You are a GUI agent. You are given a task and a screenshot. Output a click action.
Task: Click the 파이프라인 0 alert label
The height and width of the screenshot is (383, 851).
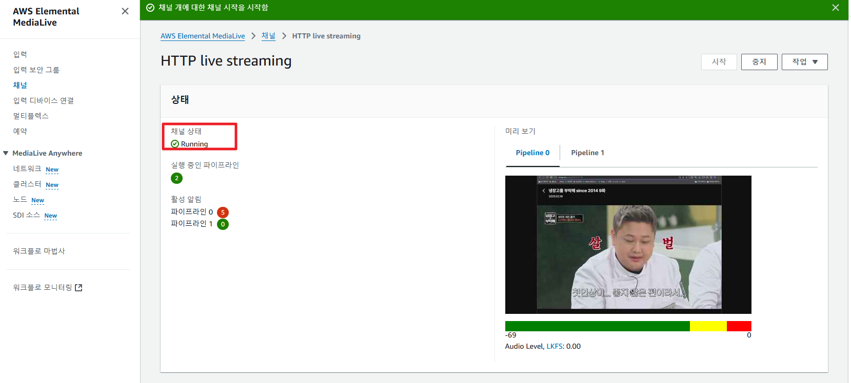[192, 212]
